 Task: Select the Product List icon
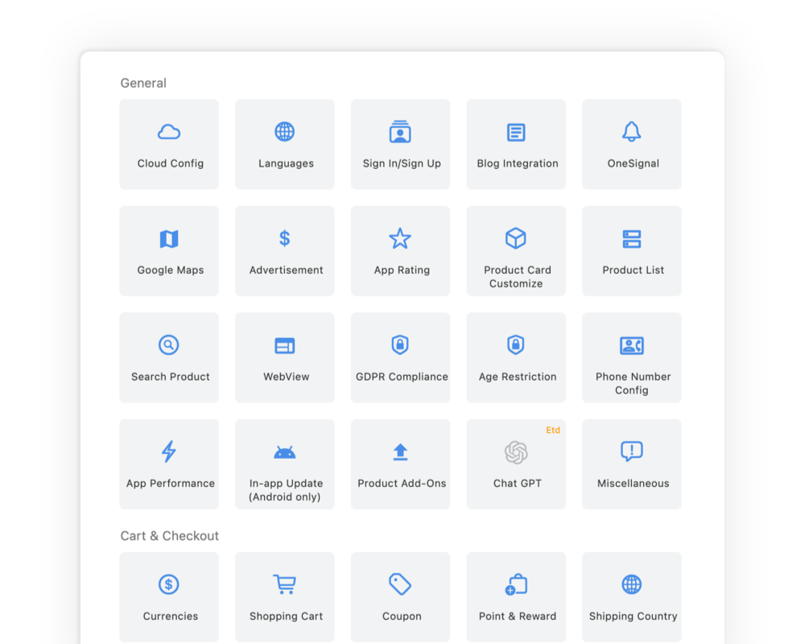632,250
